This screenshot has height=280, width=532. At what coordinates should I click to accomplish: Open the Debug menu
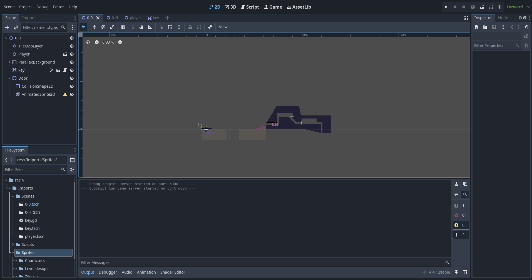coord(42,7)
